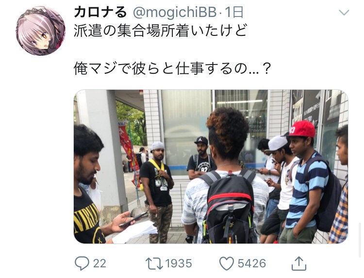Open the share menu via the upload arrow icon
Image resolution: width=364 pixels, height=278 pixels.
(299, 263)
